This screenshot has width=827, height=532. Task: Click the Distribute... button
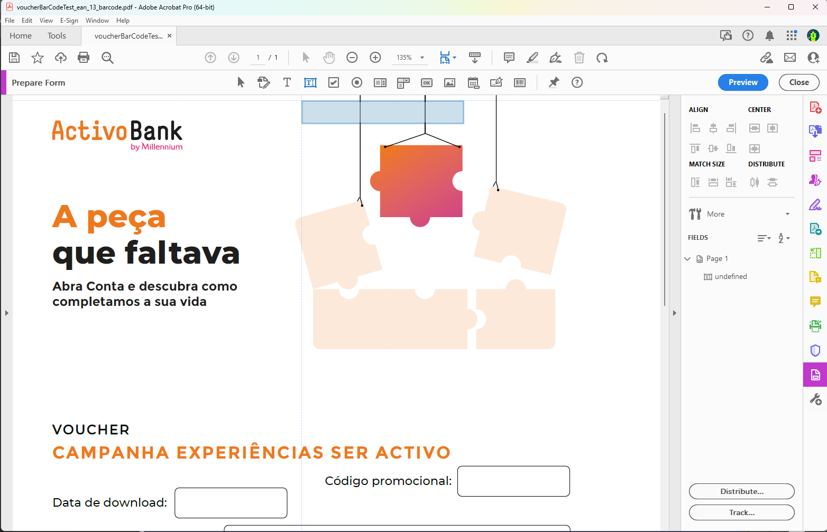741,491
